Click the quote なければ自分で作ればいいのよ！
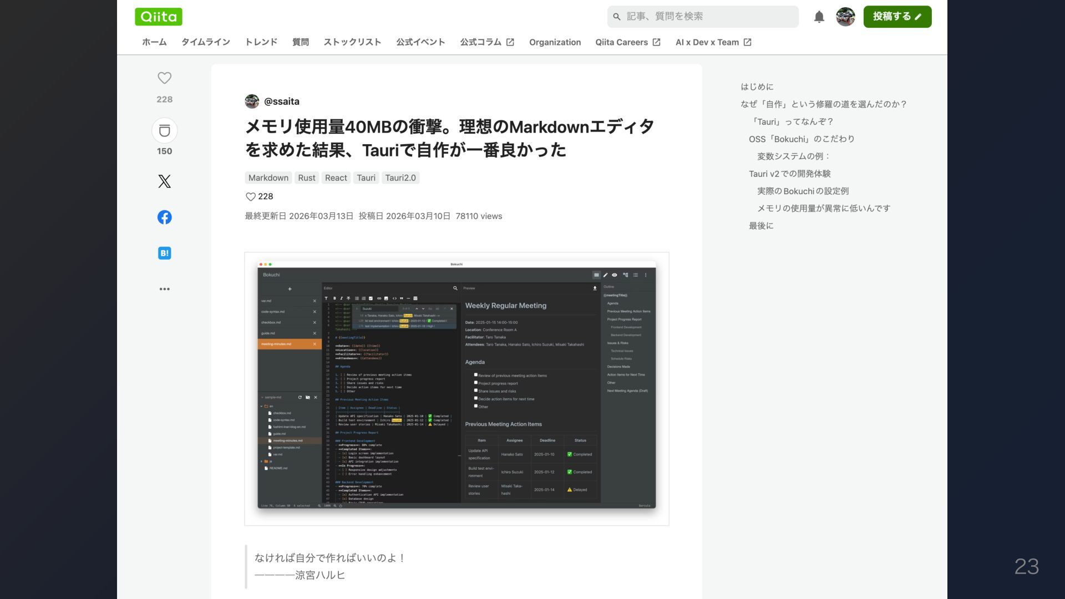 [330, 558]
